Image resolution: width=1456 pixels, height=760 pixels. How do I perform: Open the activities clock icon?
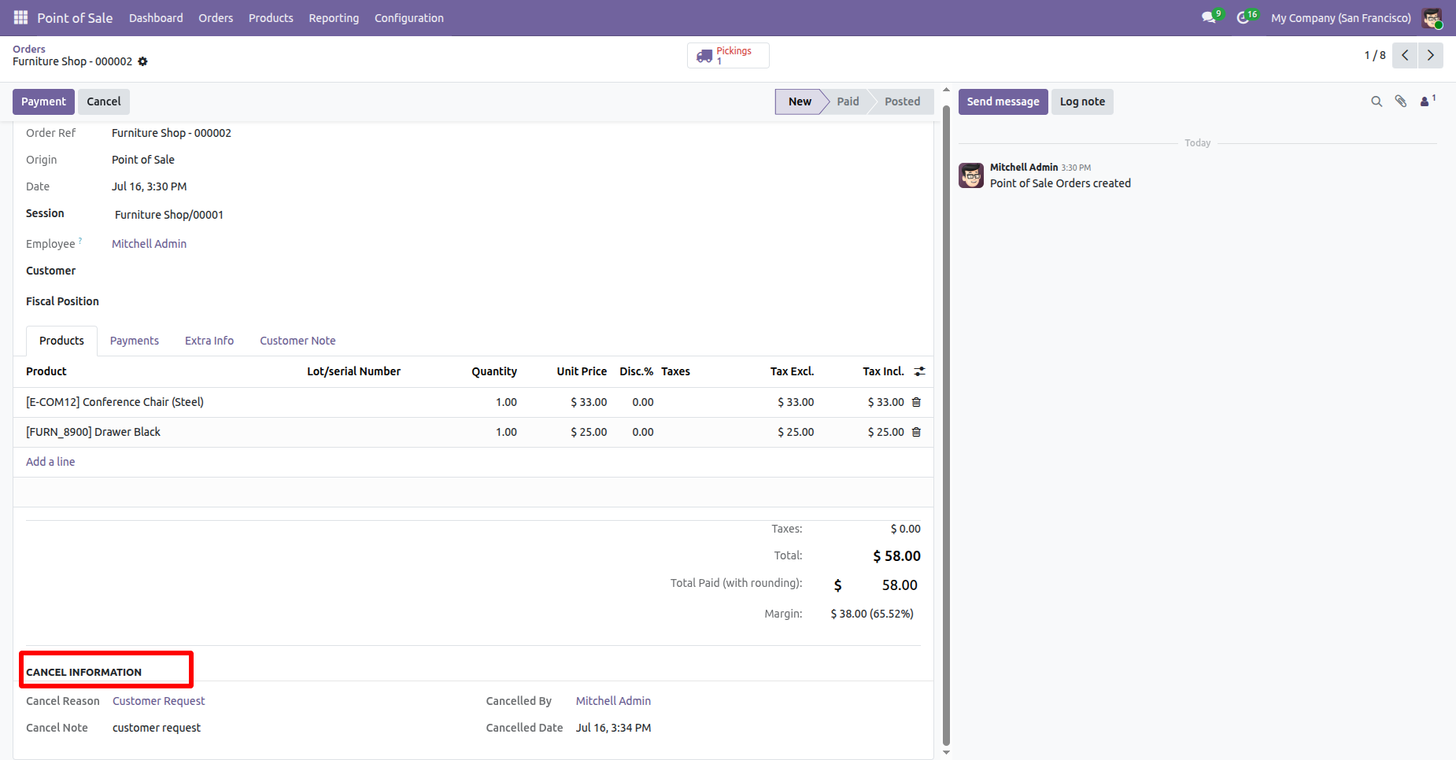click(x=1244, y=17)
